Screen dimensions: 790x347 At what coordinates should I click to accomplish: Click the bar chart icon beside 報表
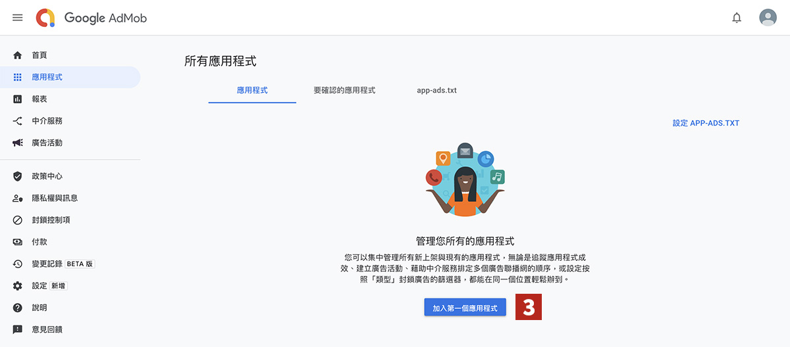18,99
